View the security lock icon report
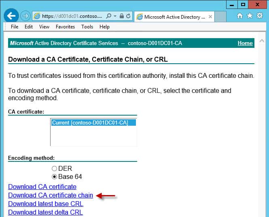The image size is (269, 217). 122,16
